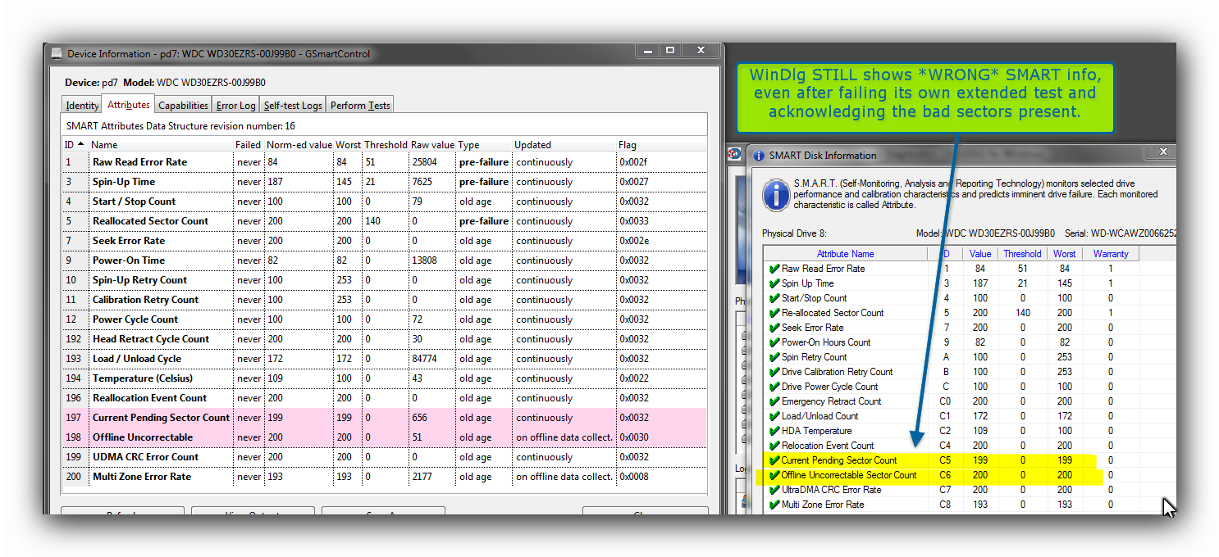Click raw value 84774 in Load / Unload row
This screenshot has width=1219, height=557.
point(424,359)
